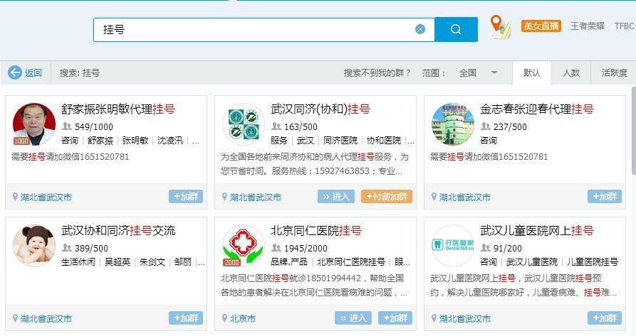This screenshot has height=336, width=636.
Task: Click the results vertical scrollbar
Action: (x=634, y=130)
